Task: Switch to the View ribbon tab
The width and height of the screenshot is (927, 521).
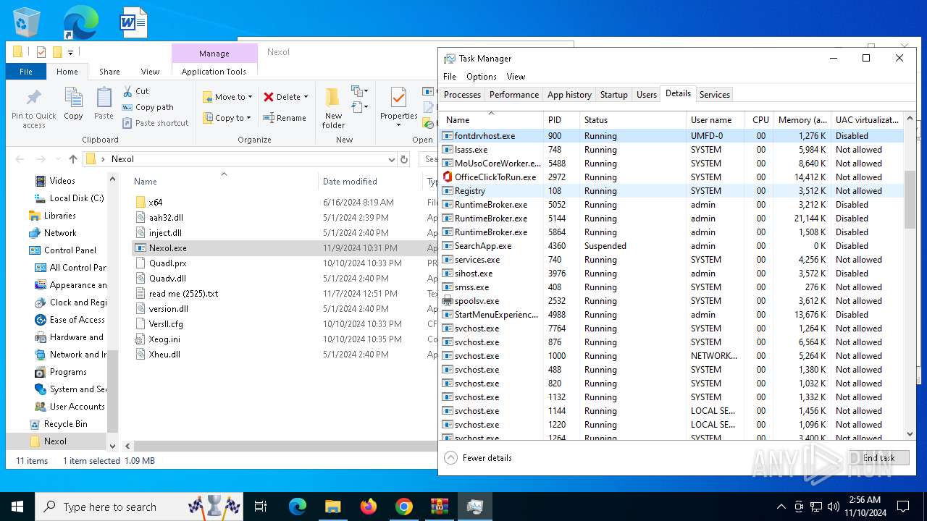Action: pyautogui.click(x=150, y=72)
